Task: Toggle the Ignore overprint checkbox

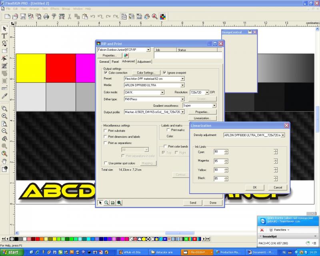Action: pyautogui.click(x=164, y=72)
